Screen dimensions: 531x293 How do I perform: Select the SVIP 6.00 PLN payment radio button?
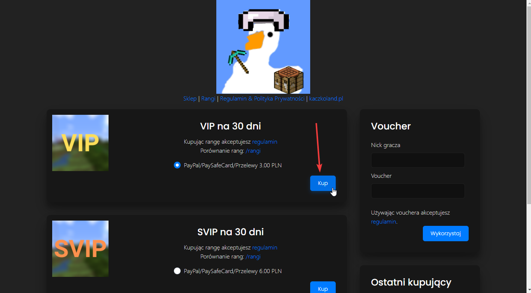pos(177,271)
